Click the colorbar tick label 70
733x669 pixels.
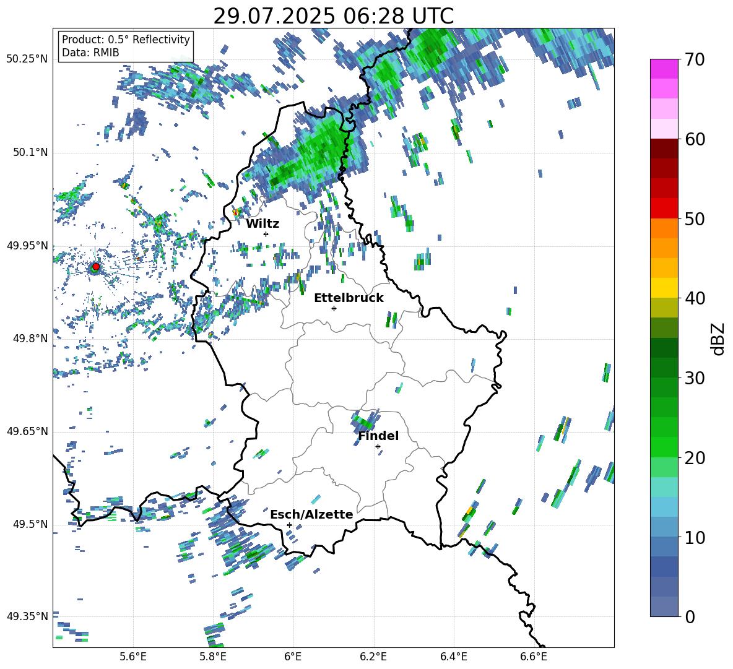pyautogui.click(x=695, y=60)
